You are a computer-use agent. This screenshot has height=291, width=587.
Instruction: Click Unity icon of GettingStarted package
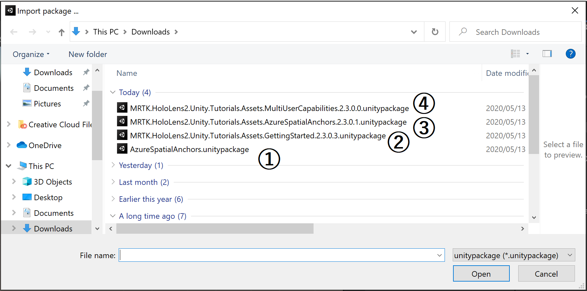122,134
